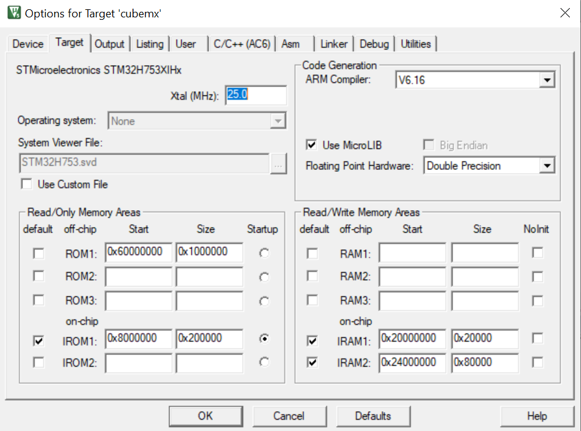This screenshot has height=431, width=581.
Task: Check the RAM1 default checkbox
Action: click(x=312, y=254)
